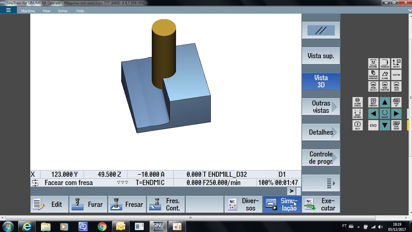Open the Extras menu

point(63,11)
